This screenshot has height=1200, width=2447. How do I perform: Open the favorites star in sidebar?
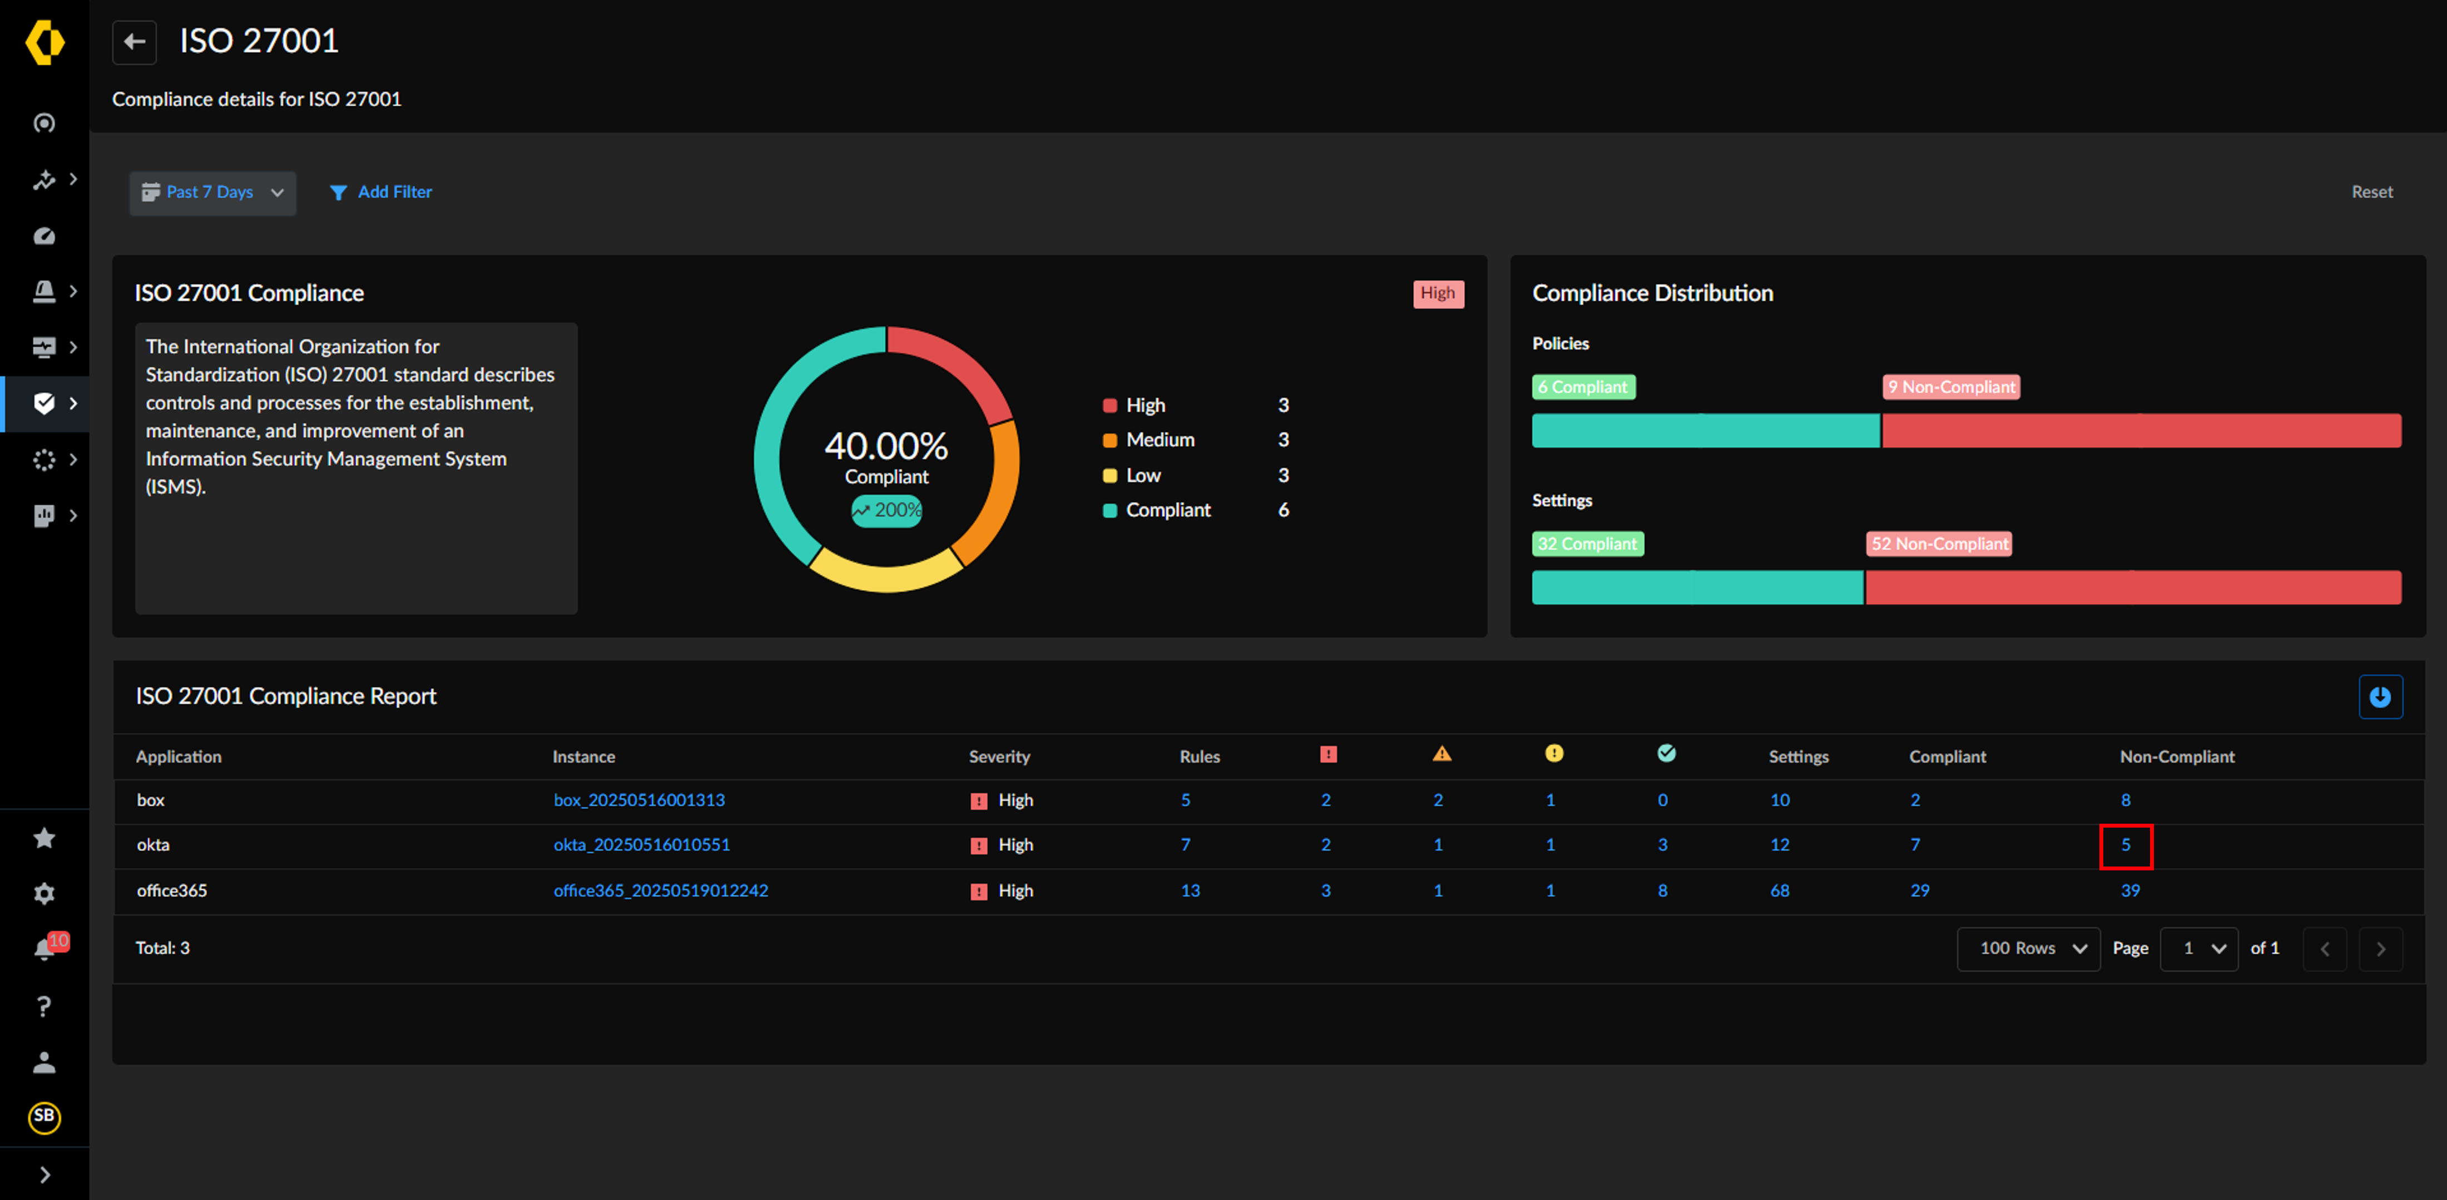[44, 838]
